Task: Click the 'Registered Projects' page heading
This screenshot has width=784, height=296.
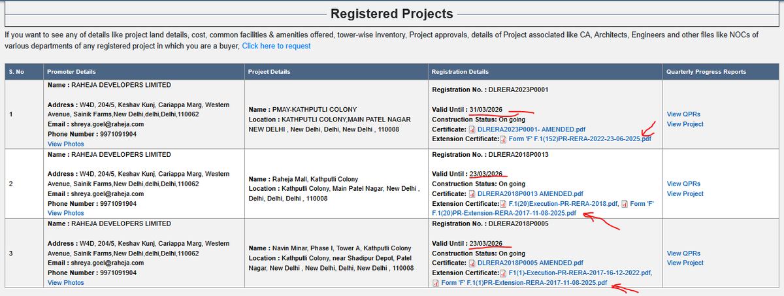Action: click(392, 14)
